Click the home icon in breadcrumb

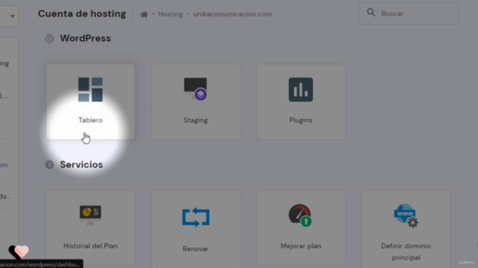click(144, 14)
